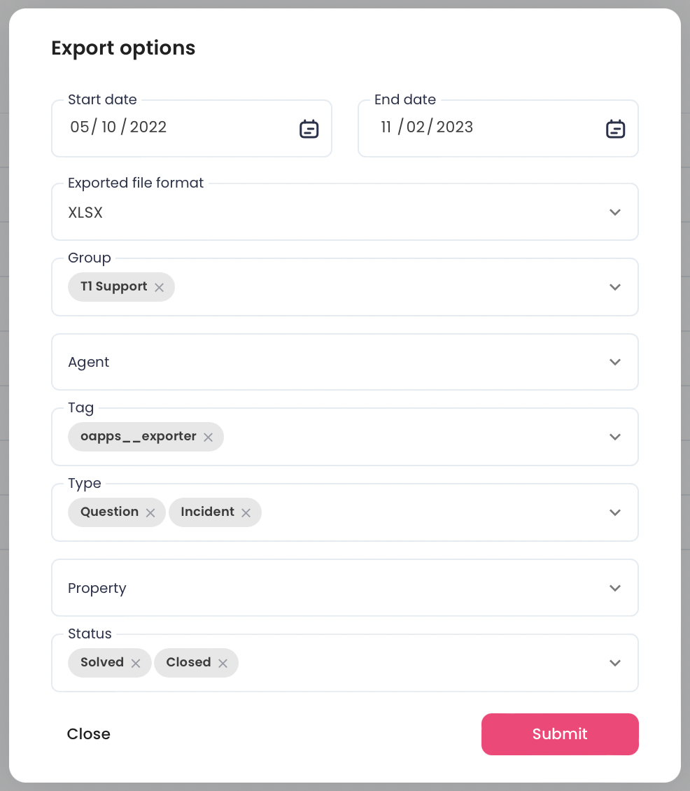The width and height of the screenshot is (690, 791).
Task: Remove the oapps__exporter tag chip
Action: 208,437
